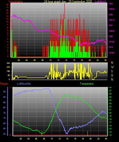Click the 24 value on temperature axis

coord(110,100)
